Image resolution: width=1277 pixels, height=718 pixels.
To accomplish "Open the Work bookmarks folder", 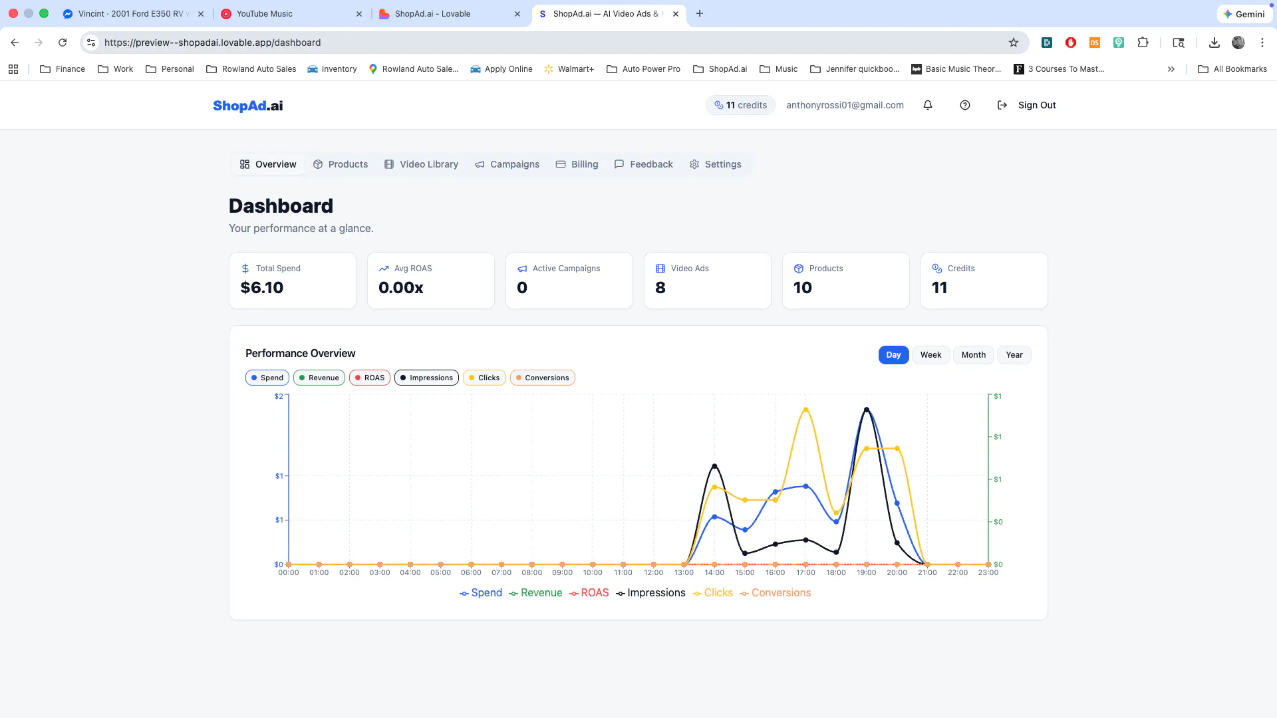I will click(116, 69).
